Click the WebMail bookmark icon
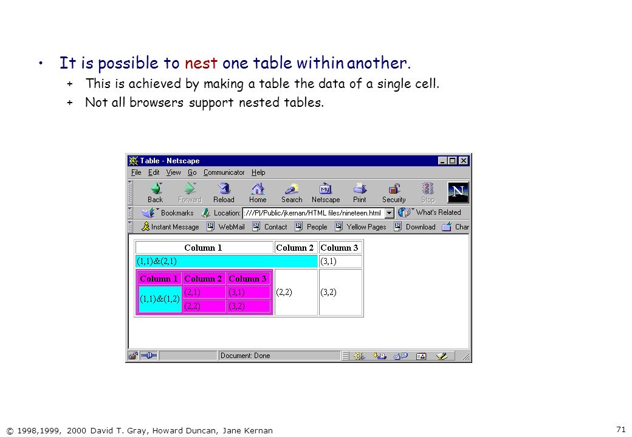Viewport: 632px width, 437px height. pyautogui.click(x=210, y=226)
